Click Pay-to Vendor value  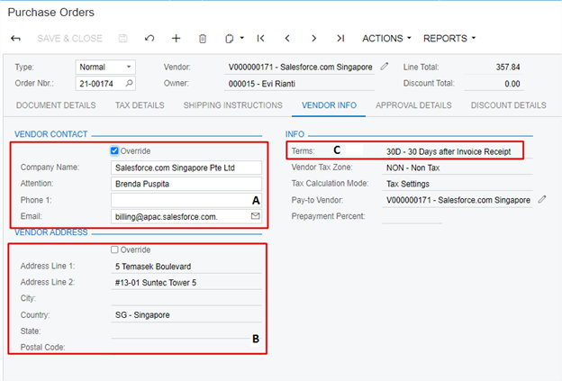click(458, 200)
